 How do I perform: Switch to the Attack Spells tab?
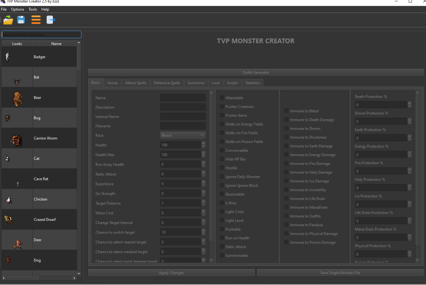click(x=136, y=83)
